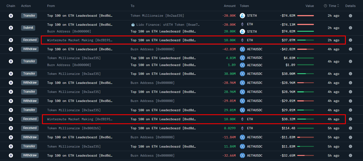Click the "2h ago" time in the Submit row
The image size is (363, 161).
tap(333, 28)
